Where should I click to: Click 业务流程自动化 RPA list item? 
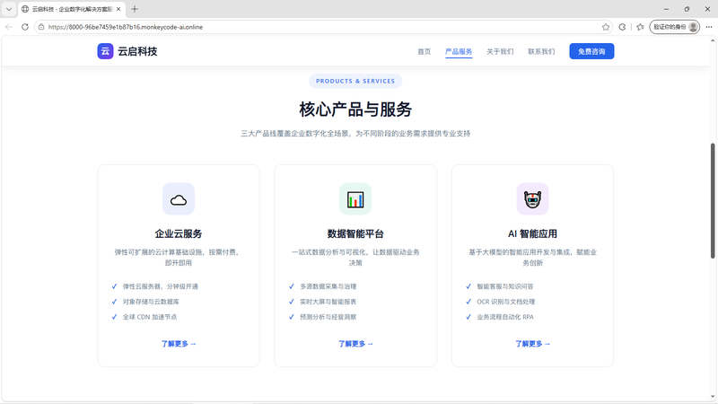505,317
